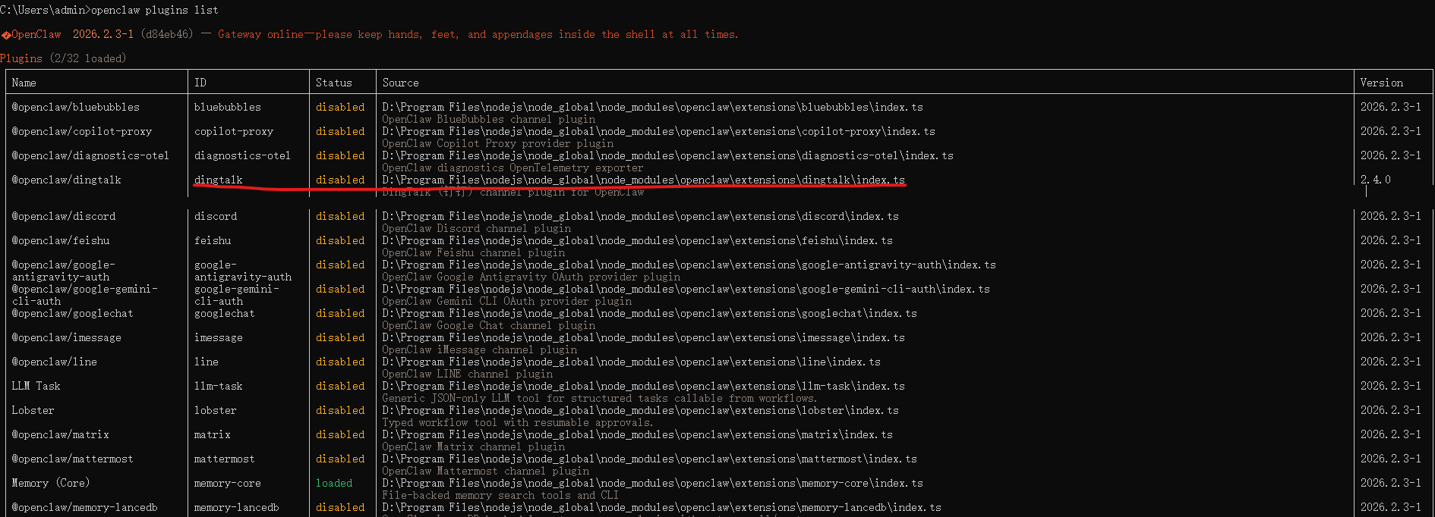Click the '@openclaw/imessage' name cell
The image size is (1435, 517).
point(67,337)
